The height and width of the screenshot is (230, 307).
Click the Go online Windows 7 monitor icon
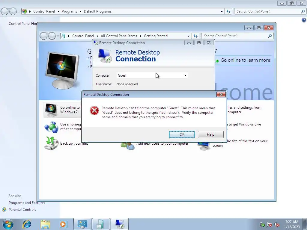tap(51, 110)
